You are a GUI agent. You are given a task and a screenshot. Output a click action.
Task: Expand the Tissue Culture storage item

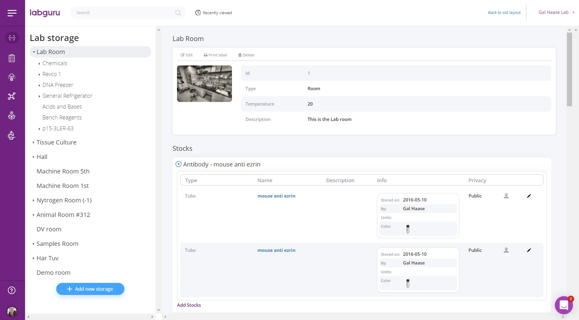[x=34, y=142]
